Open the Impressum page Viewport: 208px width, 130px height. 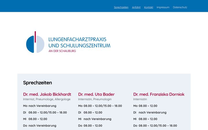(x=163, y=8)
